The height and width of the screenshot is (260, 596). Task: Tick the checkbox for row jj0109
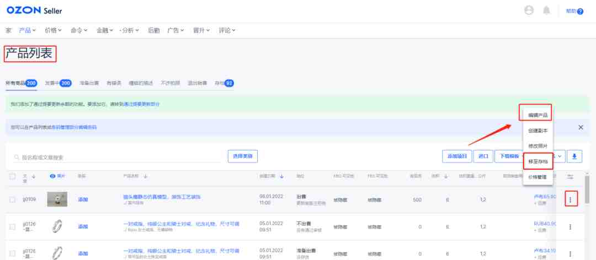click(x=13, y=199)
